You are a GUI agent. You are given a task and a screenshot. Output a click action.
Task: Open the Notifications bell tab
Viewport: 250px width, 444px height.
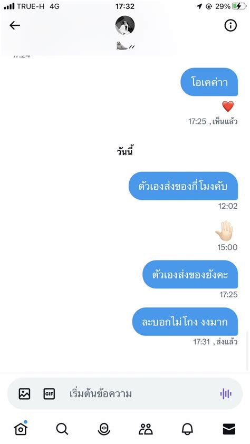point(187,429)
